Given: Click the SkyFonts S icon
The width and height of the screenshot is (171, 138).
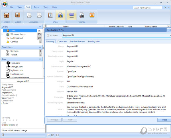Looking at the screenshot, I should click(x=7, y=51).
